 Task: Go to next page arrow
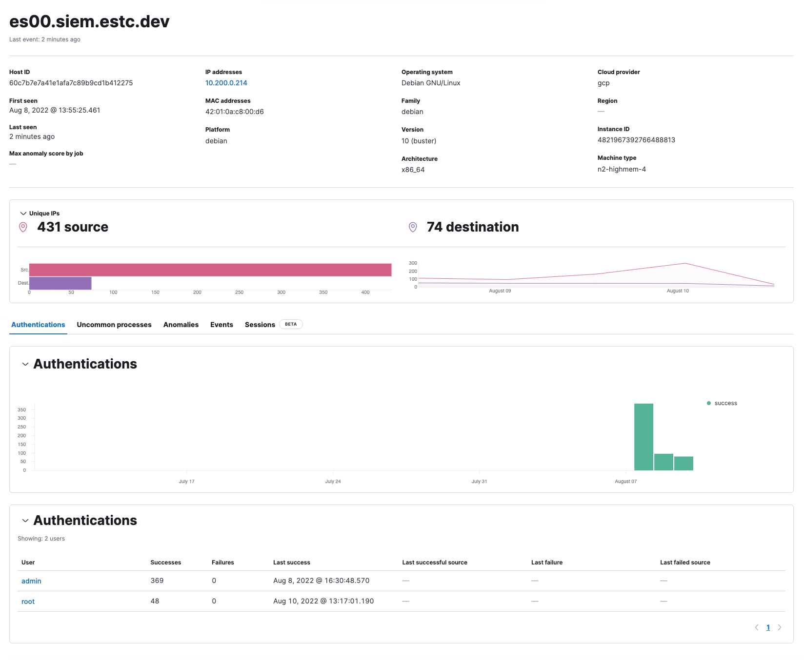pos(779,627)
